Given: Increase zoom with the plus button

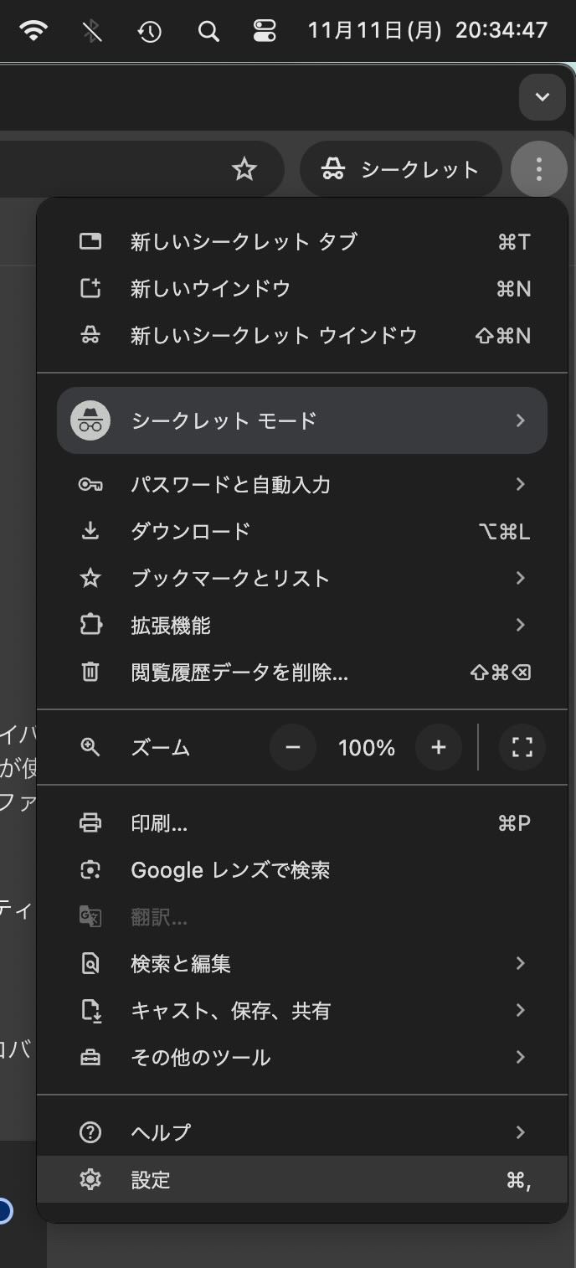Looking at the screenshot, I should (x=439, y=747).
